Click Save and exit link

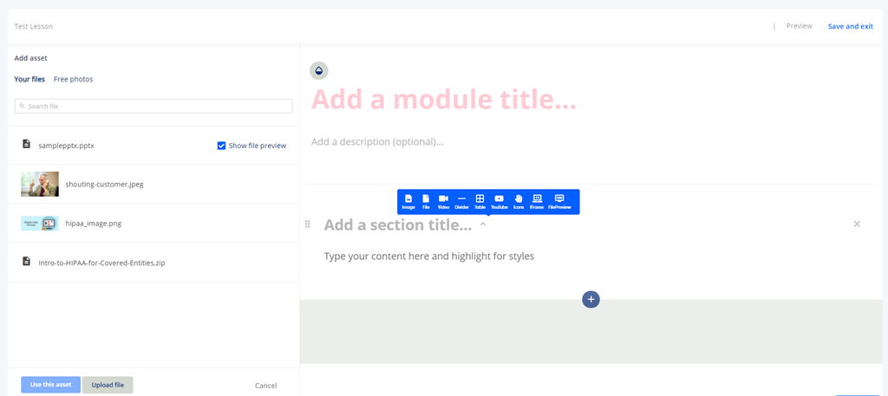pos(850,26)
